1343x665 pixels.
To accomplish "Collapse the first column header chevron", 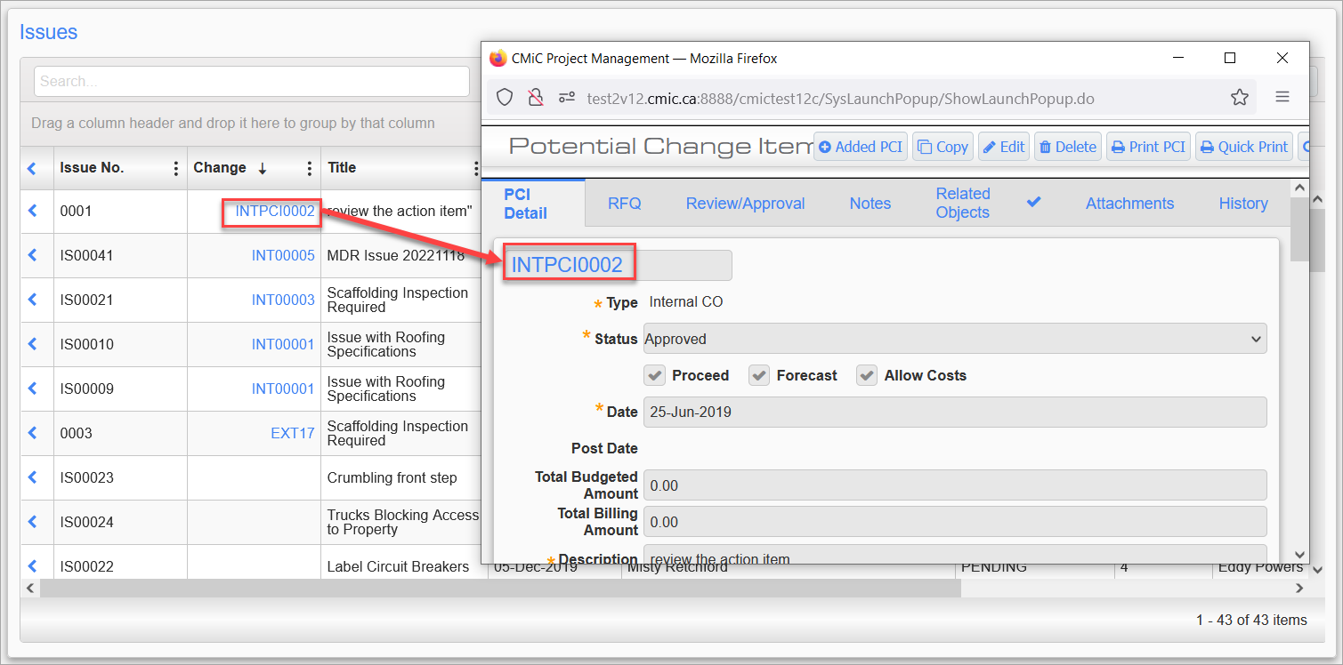I will click(x=33, y=168).
